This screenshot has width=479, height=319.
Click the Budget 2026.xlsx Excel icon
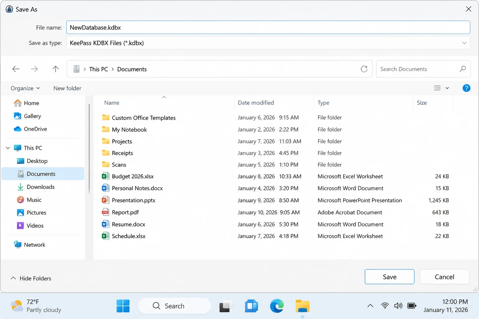point(105,176)
